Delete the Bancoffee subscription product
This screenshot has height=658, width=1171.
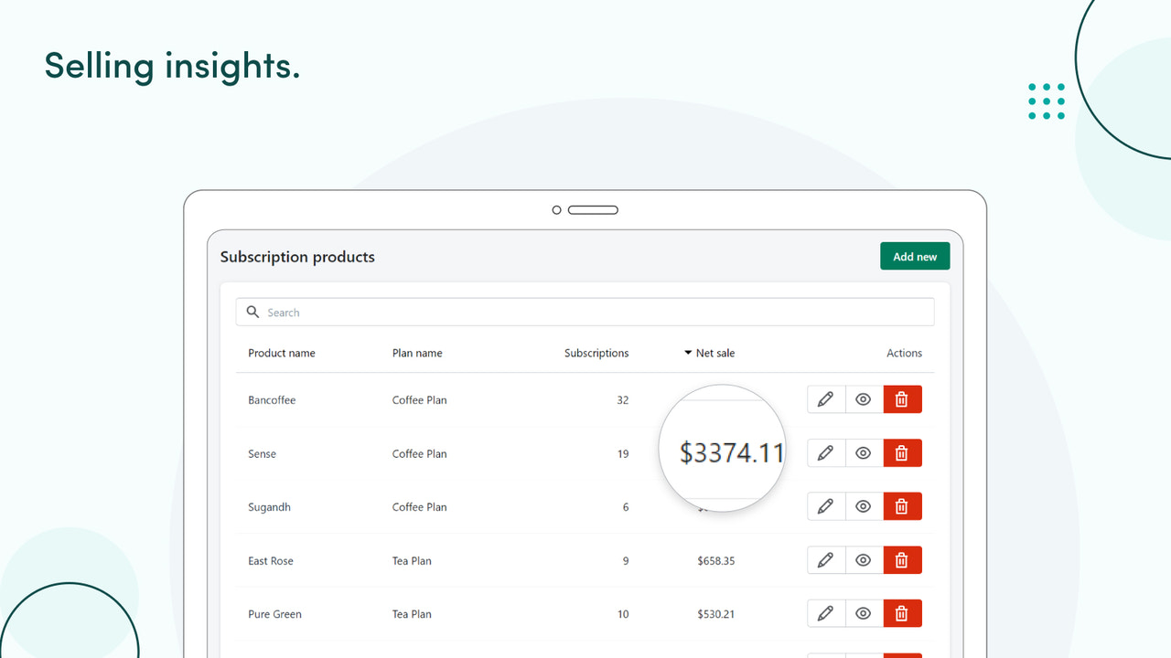click(x=902, y=399)
